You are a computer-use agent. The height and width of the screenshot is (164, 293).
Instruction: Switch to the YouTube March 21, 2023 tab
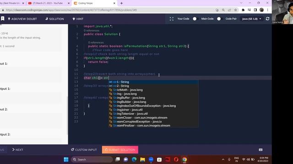[x=48, y=3]
